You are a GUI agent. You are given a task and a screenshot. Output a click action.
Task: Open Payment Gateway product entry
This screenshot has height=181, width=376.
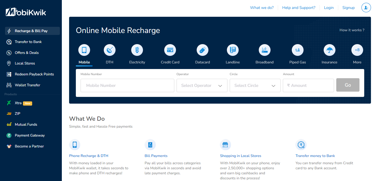[x=30, y=135]
